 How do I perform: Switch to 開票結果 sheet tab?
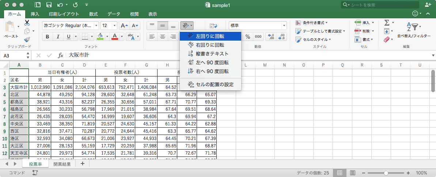coord(62,164)
